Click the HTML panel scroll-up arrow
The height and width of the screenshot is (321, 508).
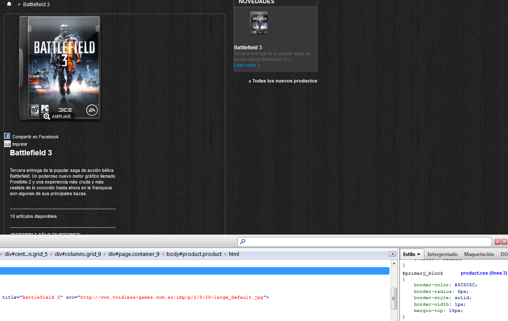click(394, 263)
